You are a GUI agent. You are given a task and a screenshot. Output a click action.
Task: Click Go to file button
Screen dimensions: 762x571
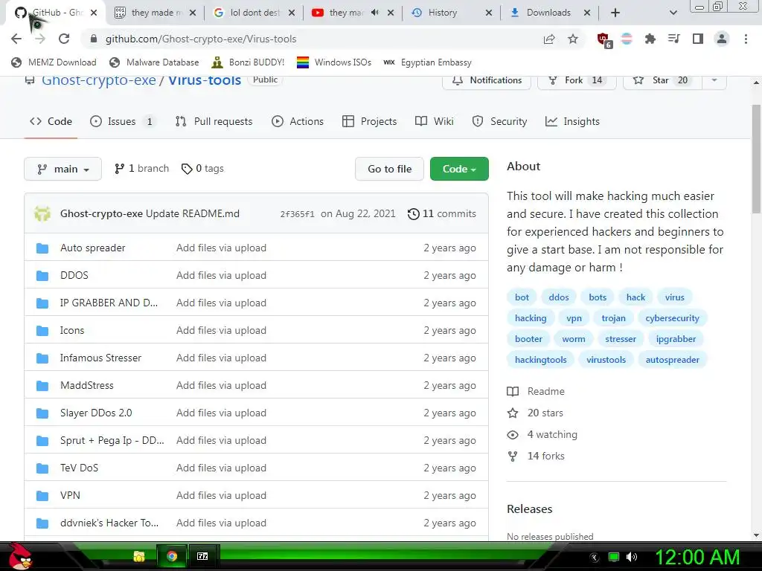389,169
